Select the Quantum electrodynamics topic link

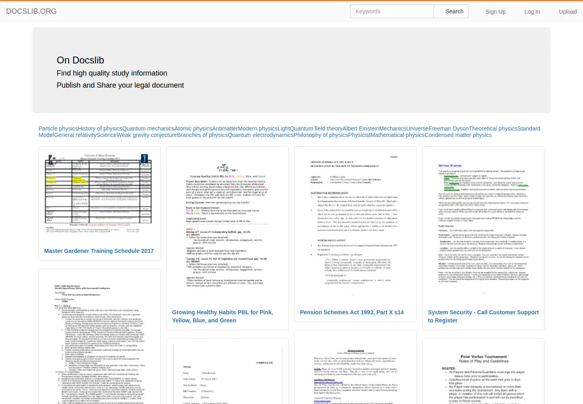(x=261, y=135)
